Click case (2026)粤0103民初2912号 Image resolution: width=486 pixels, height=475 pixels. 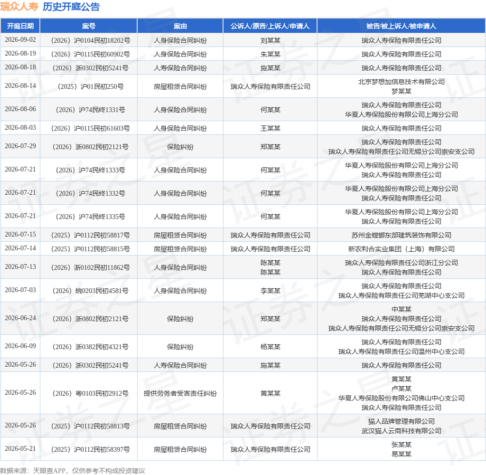(91, 393)
